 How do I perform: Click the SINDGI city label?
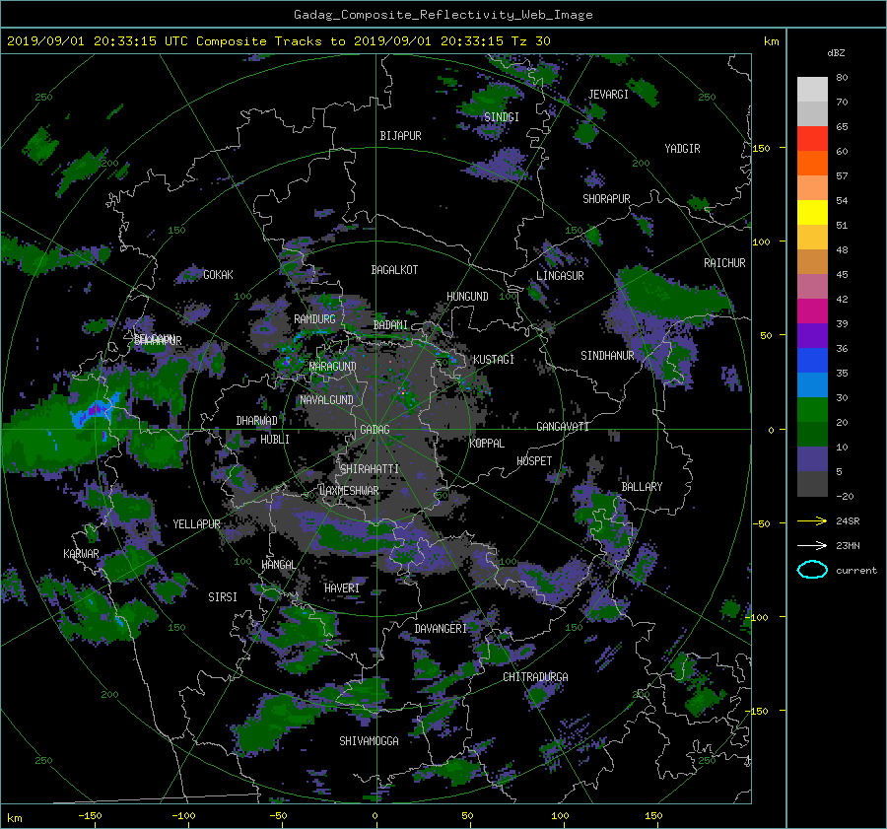(x=502, y=116)
